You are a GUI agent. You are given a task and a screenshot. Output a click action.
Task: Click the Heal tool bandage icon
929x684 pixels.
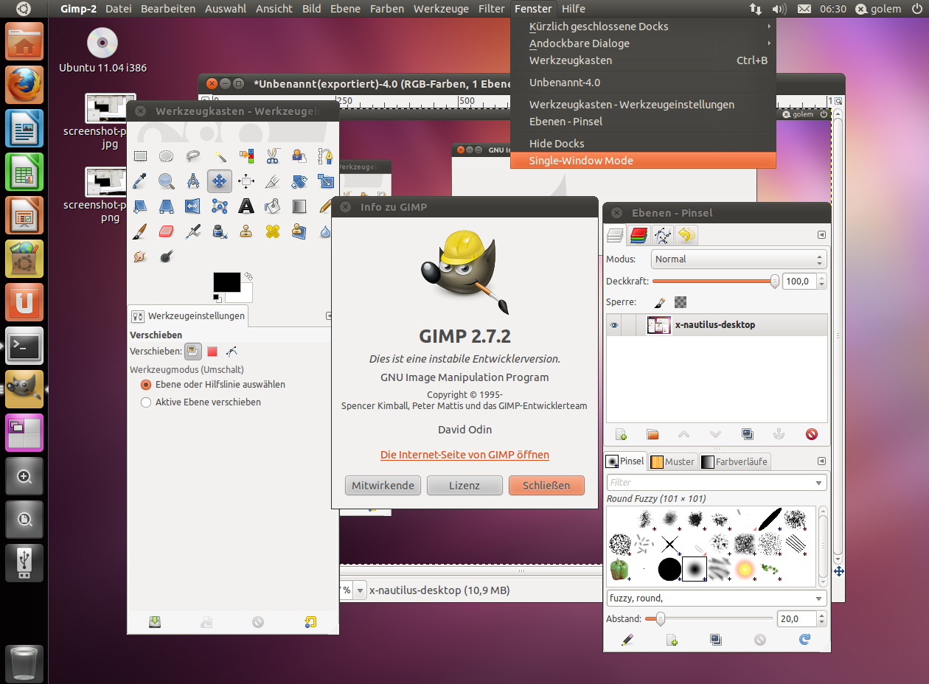[273, 231]
